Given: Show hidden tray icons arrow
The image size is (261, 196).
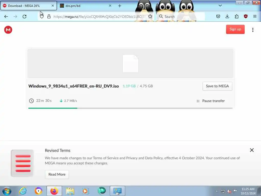Looking at the screenshot, I should 217,191.
